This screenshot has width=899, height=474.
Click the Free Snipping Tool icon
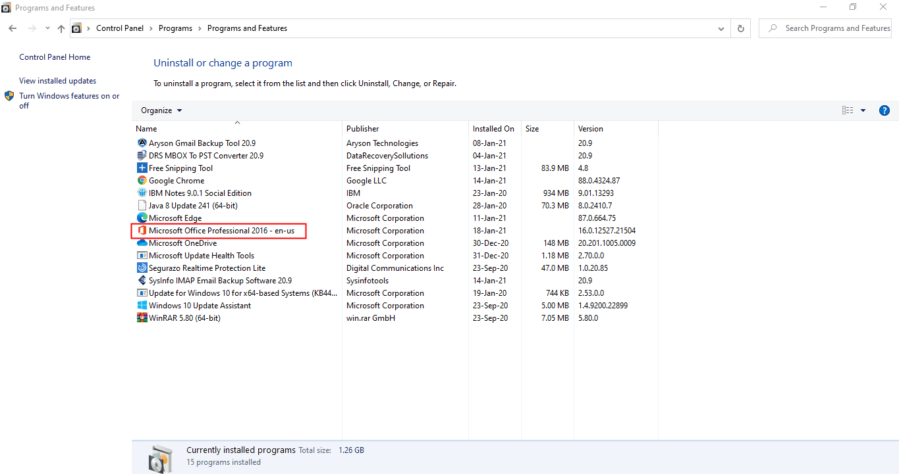click(142, 168)
